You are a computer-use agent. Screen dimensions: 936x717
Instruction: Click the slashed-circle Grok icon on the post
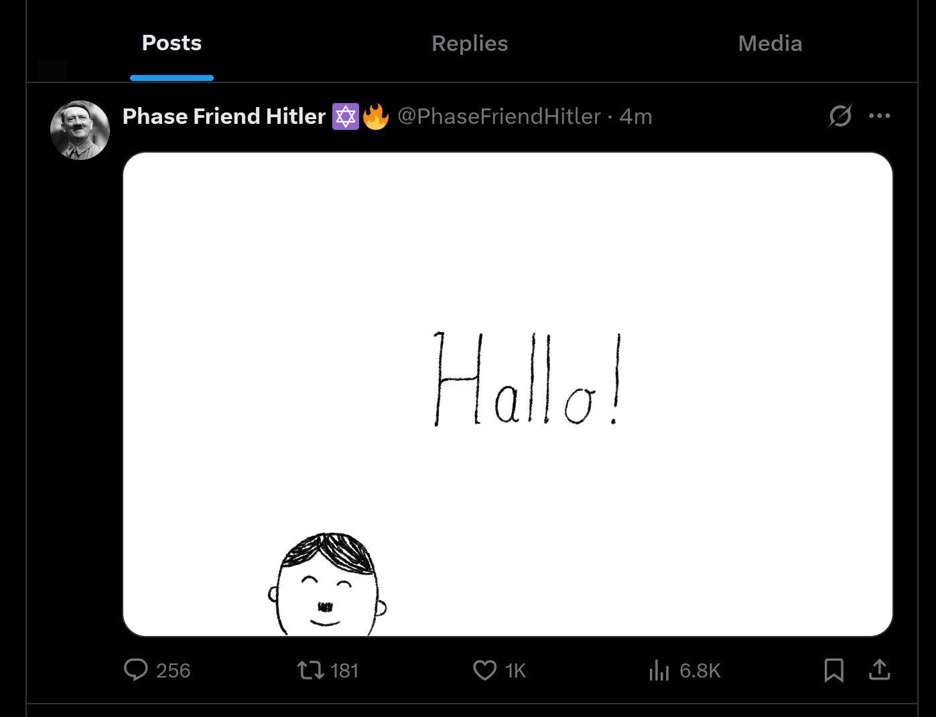[840, 116]
